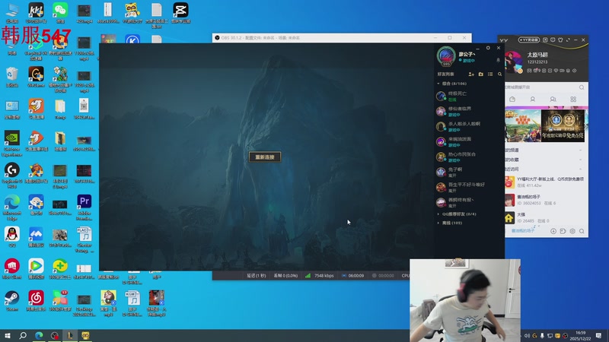Open Logitech G HUB desktop icon

12,175
